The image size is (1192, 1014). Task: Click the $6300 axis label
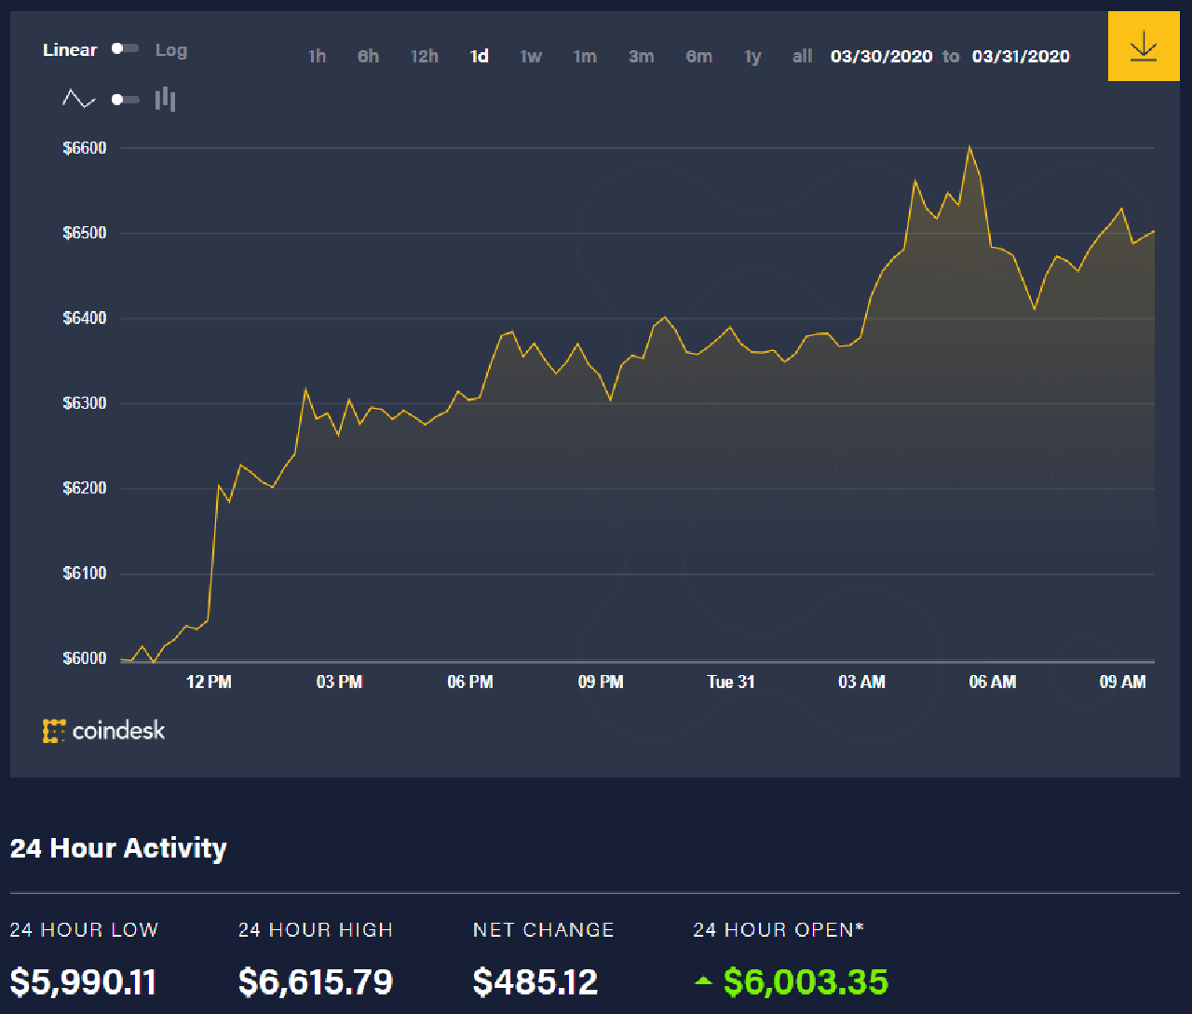(85, 403)
